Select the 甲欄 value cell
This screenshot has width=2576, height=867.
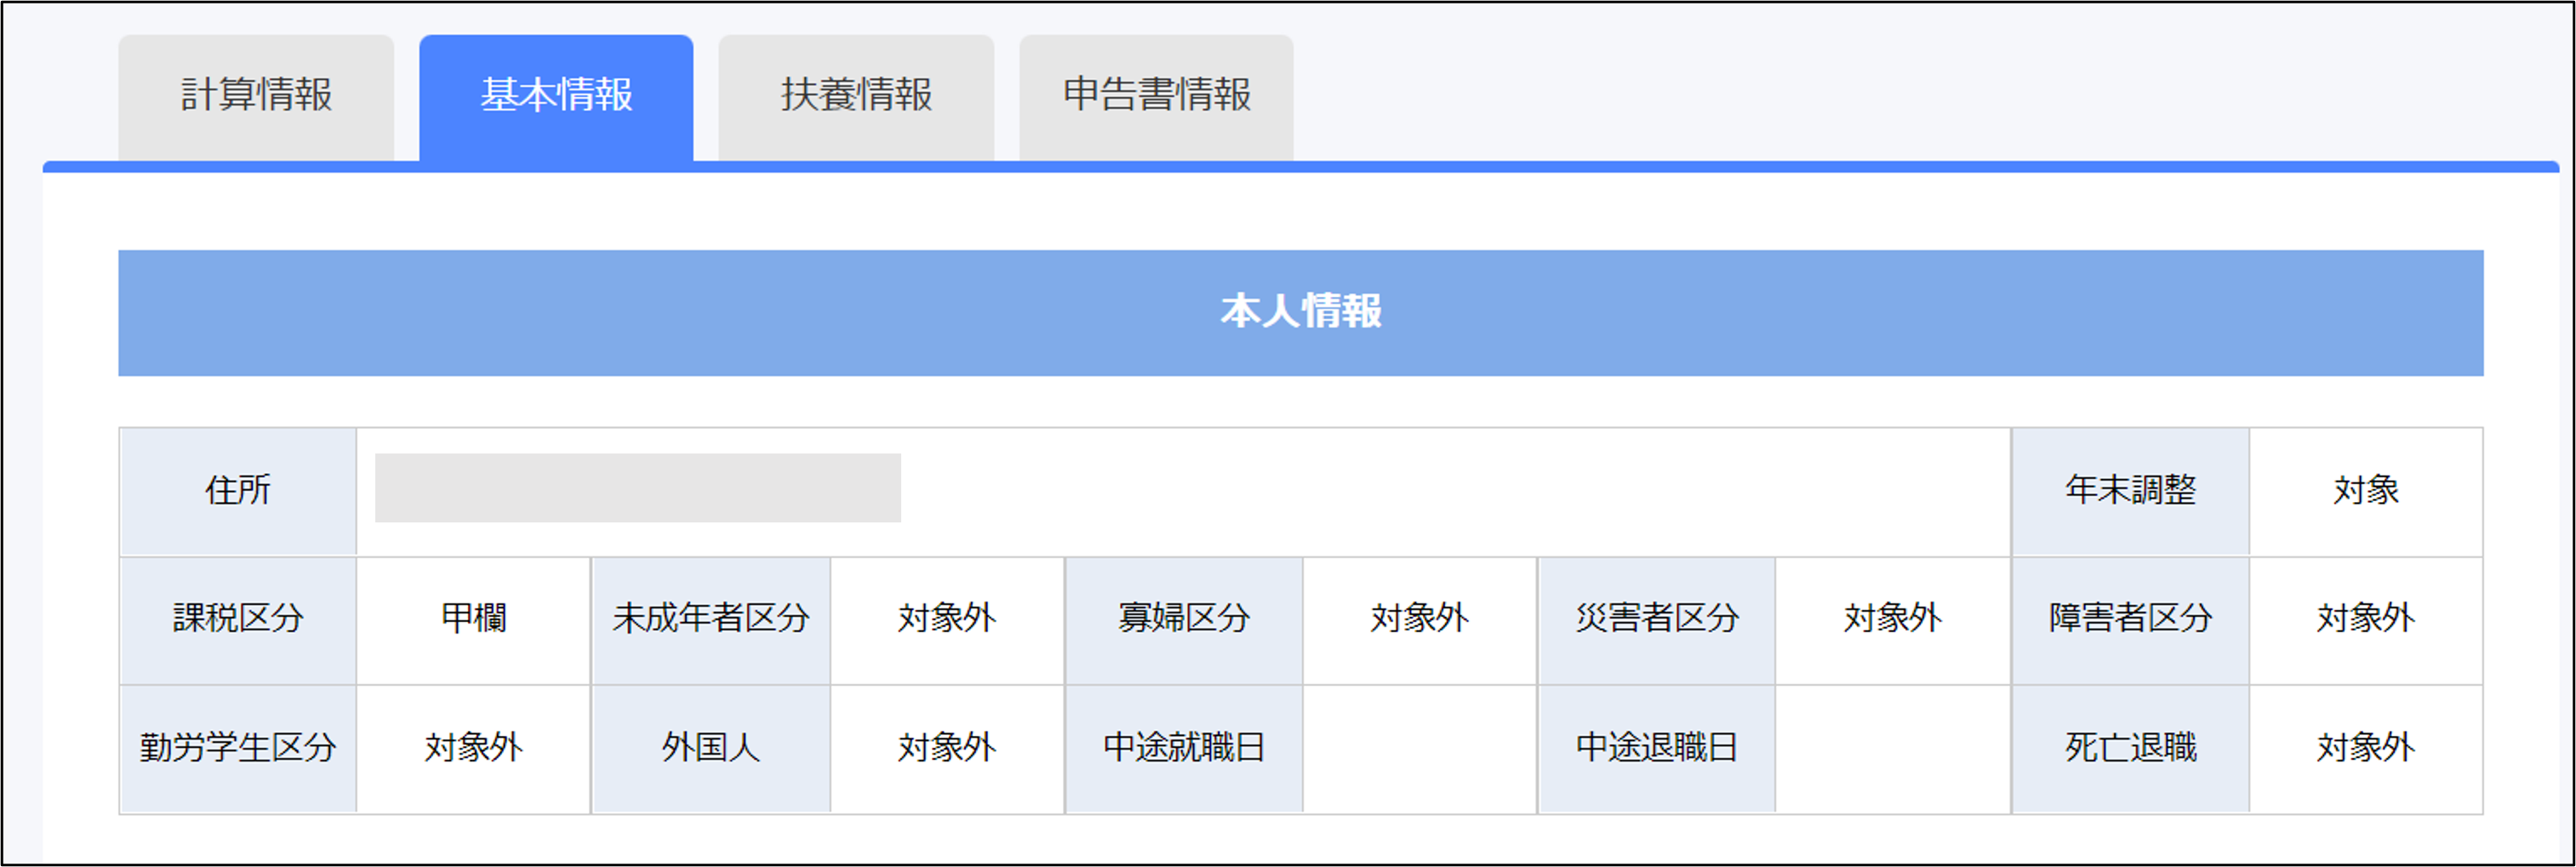tap(474, 620)
